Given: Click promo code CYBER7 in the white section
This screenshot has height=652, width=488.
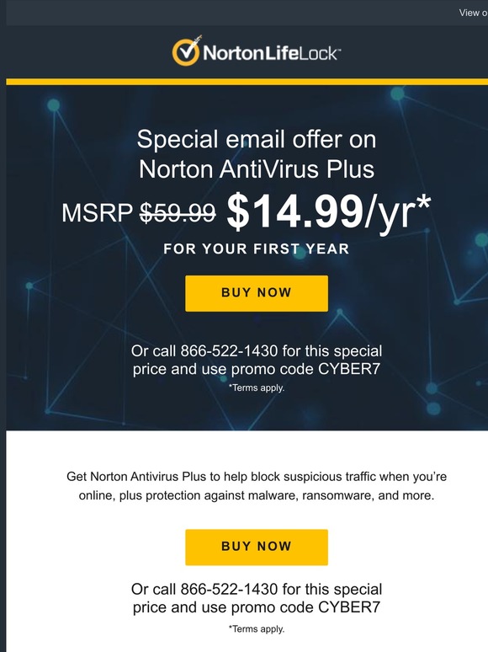Looking at the screenshot, I should pos(349,607).
